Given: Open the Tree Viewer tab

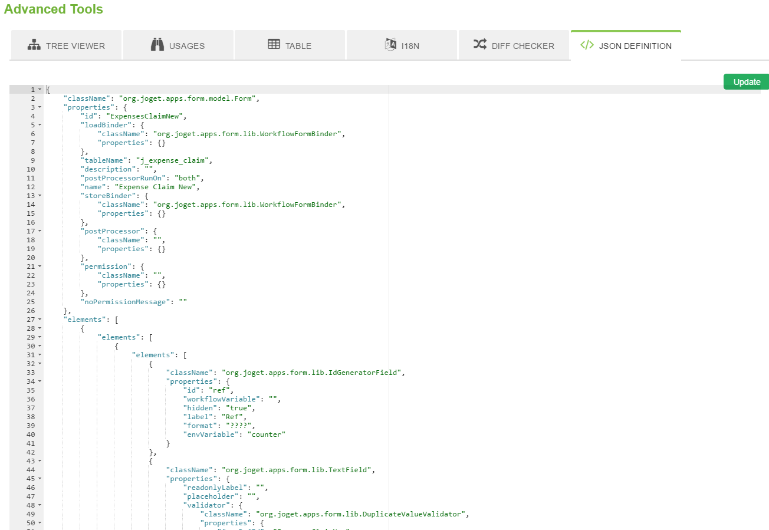Looking at the screenshot, I should pos(66,45).
